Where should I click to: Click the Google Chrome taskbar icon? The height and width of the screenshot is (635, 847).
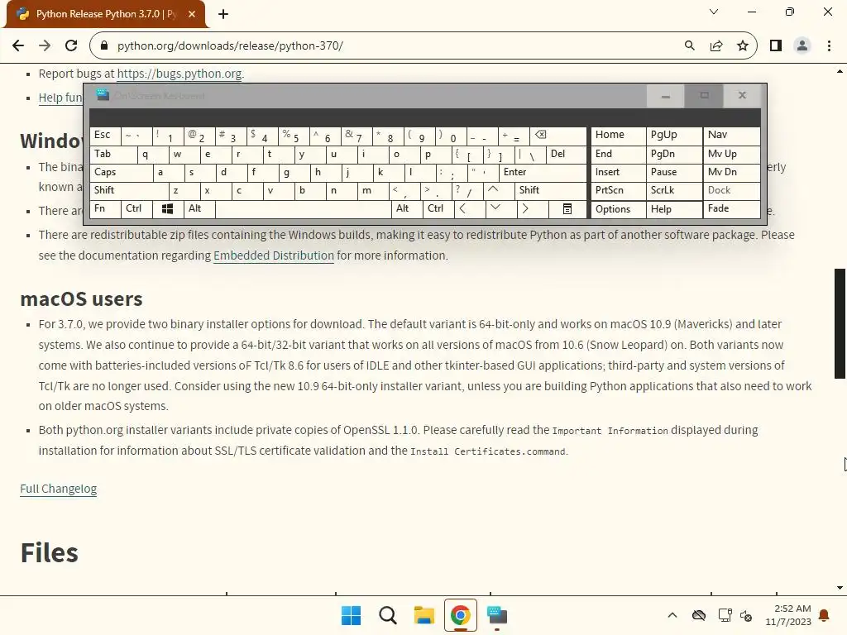coord(461,615)
